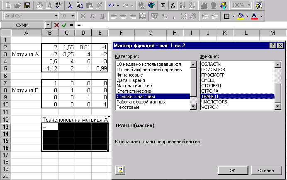Open the 100% zoom dropdown
Viewport: 287px width, 180px height.
tap(249, 5)
